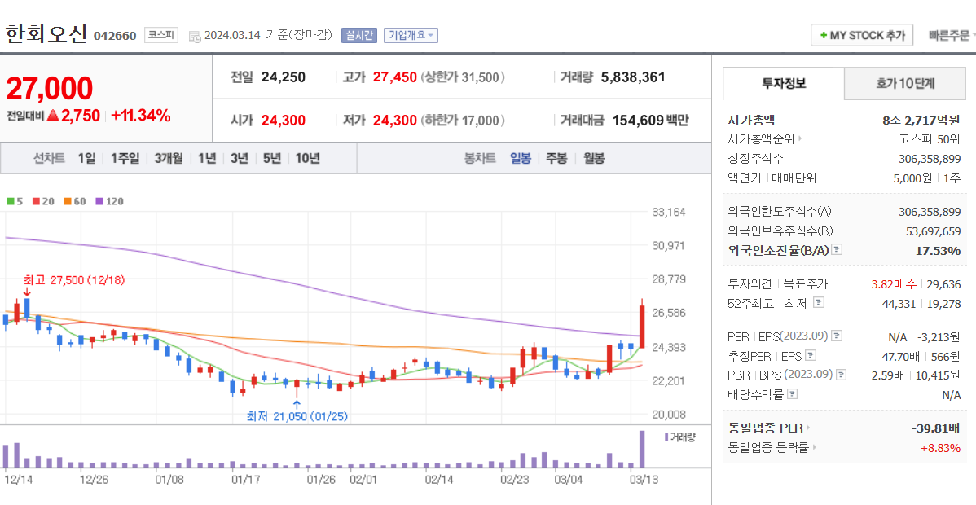The width and height of the screenshot is (976, 505).
Task: Click help icon next to 외국인소진율(B/A)
Action: pyautogui.click(x=837, y=250)
